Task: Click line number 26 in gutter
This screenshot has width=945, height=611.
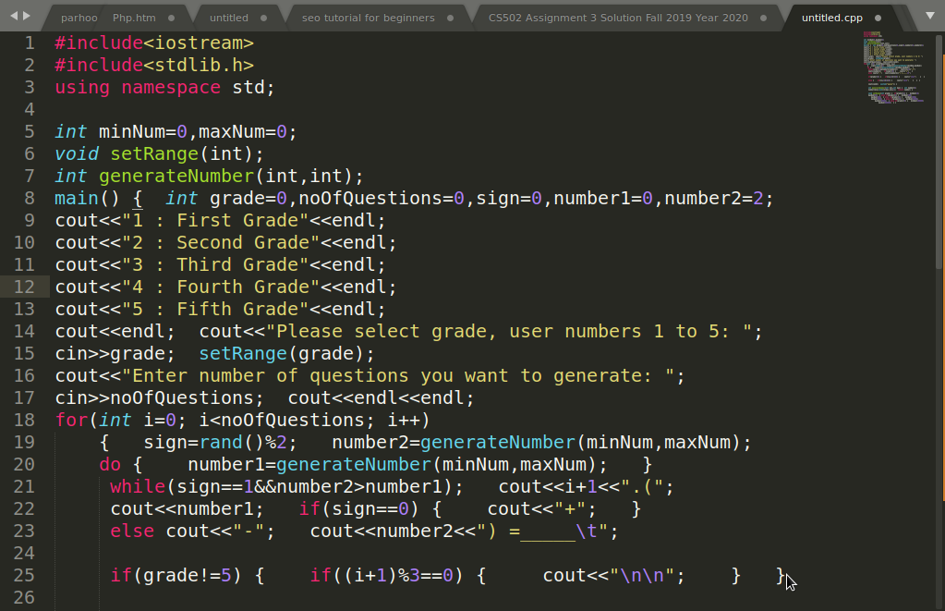Action: tap(24, 597)
